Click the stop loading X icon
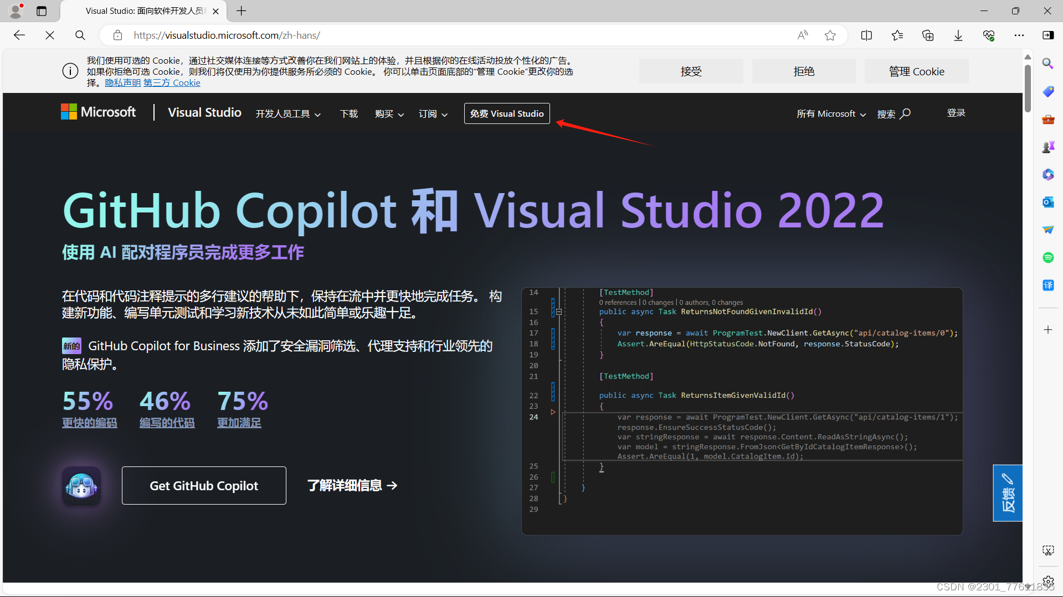 50,35
